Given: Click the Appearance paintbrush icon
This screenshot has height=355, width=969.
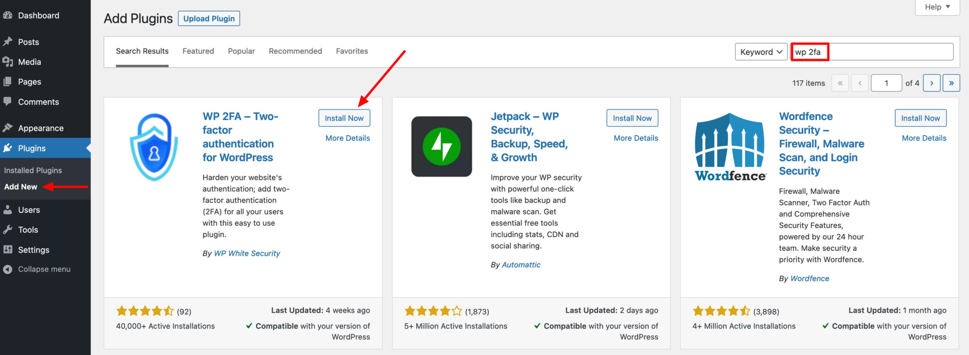Looking at the screenshot, I should tap(7, 128).
